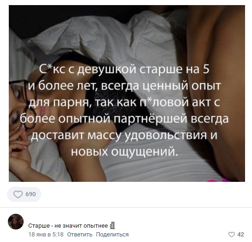Image resolution: width=252 pixels, height=242 pixels.
Task: Click the divider line above the comment
Action: click(126, 207)
